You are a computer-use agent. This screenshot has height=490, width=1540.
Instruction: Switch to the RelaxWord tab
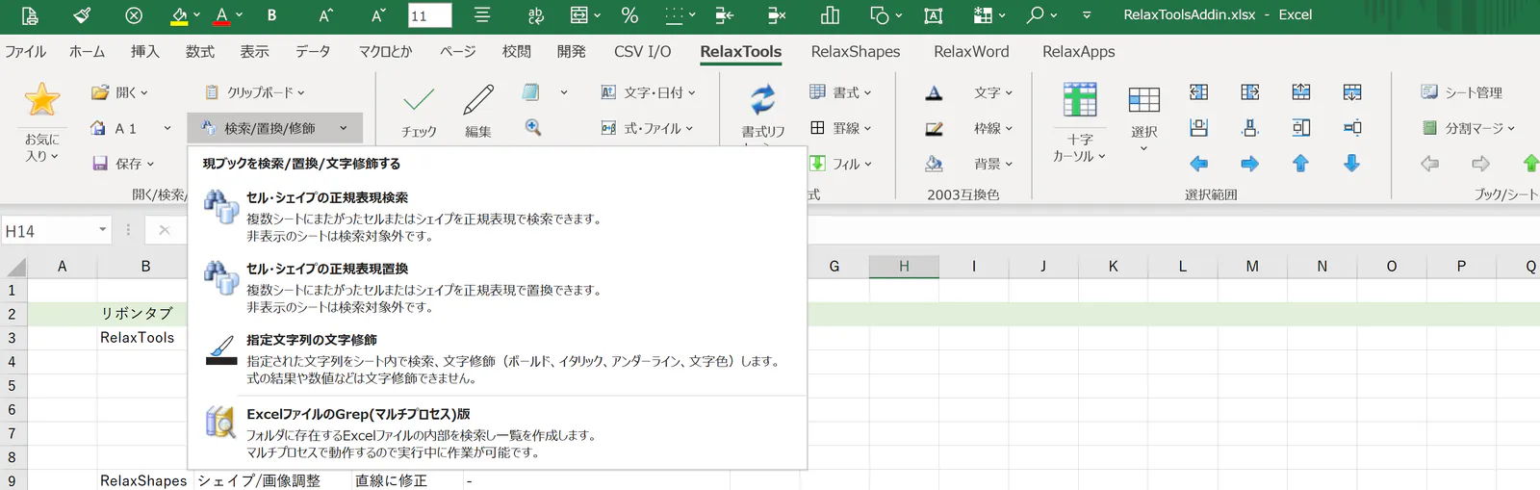click(x=971, y=52)
